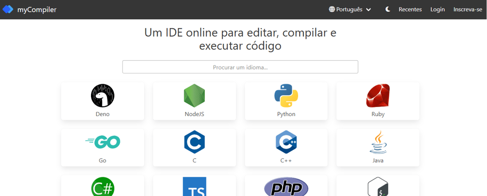Screen dimensions: 487x196
Task: Click the Inscreva-se sign-up link
Action: tap(468, 9)
